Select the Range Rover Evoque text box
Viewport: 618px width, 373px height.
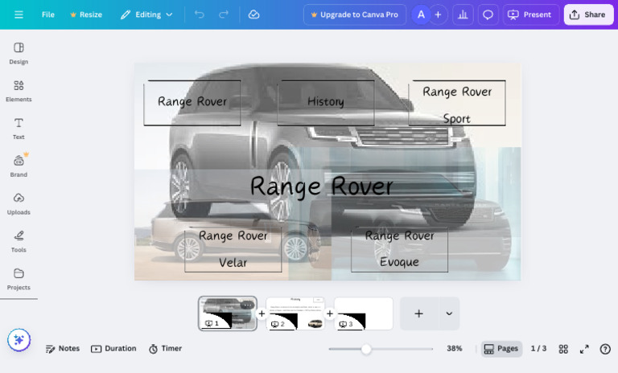tap(399, 249)
